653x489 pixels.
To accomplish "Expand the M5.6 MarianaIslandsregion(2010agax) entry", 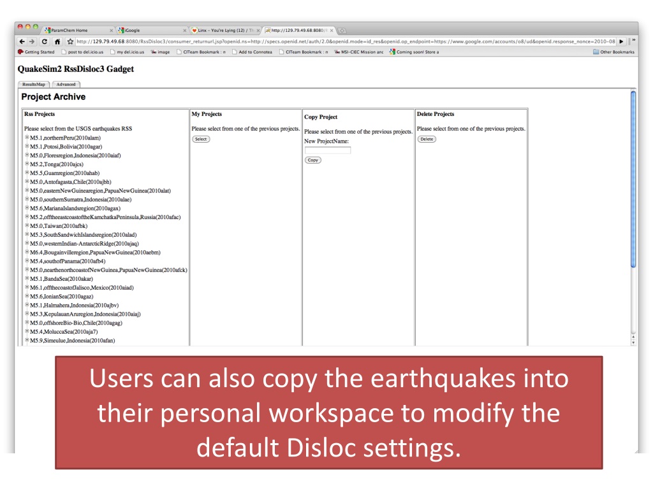I will pyautogui.click(x=27, y=208).
